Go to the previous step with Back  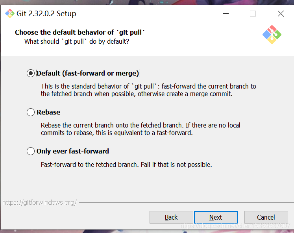171,217
